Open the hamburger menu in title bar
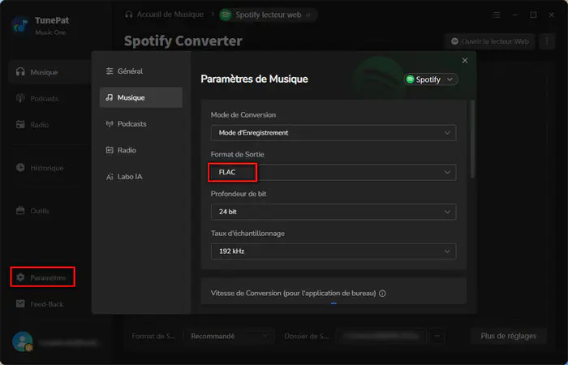The height and width of the screenshot is (365, 568). pos(497,15)
